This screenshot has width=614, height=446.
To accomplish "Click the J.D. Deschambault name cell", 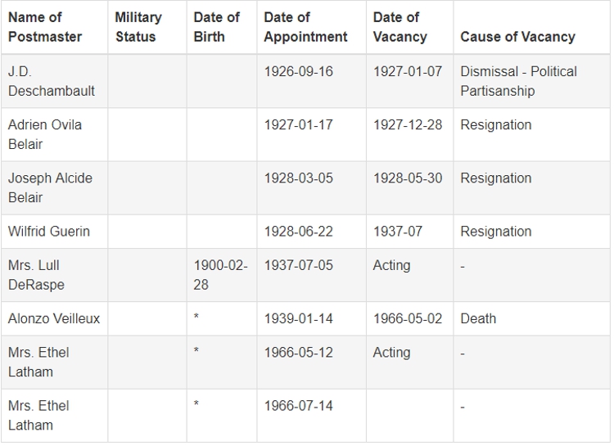I will tap(52, 81).
